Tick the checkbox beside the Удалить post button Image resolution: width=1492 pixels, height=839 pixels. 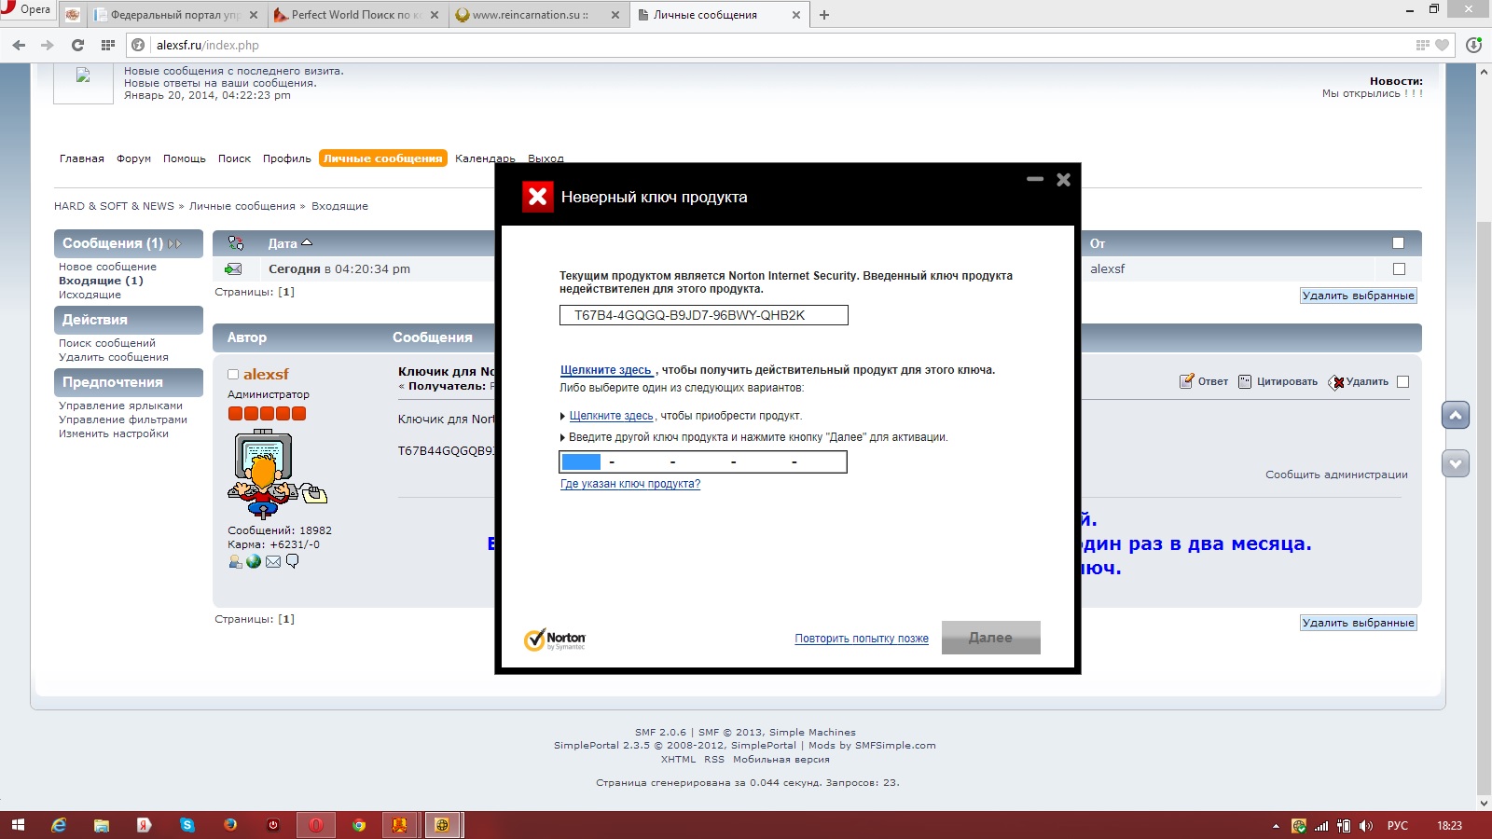1403,382
